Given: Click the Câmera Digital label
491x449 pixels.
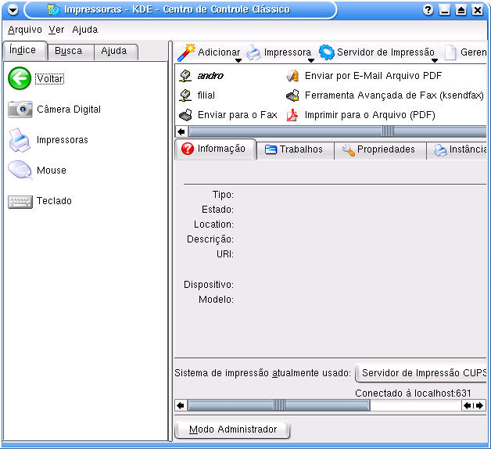Looking at the screenshot, I should pos(69,110).
